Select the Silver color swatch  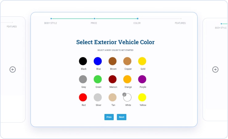tap(98, 97)
